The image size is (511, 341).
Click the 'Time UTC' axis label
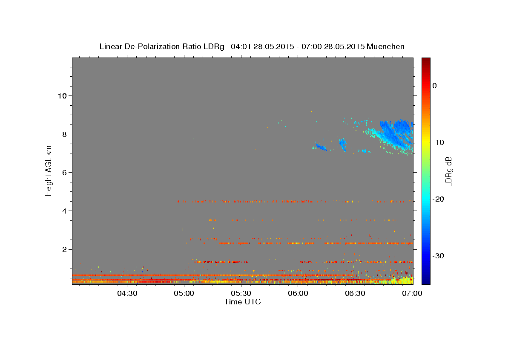(242, 302)
